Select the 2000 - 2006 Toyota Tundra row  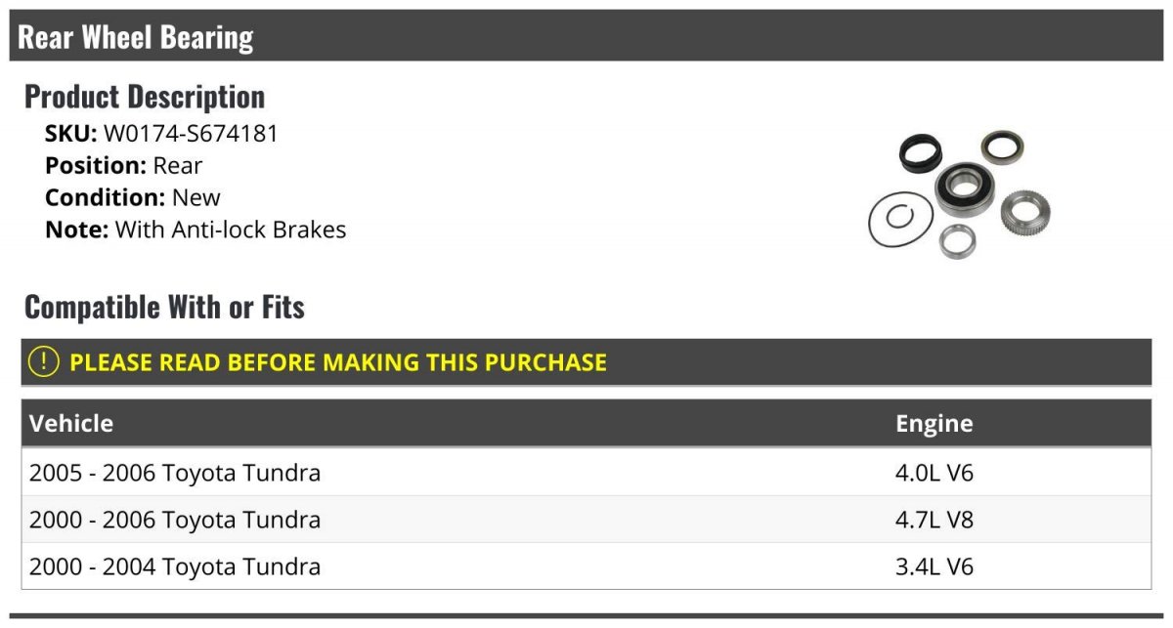coord(586,520)
